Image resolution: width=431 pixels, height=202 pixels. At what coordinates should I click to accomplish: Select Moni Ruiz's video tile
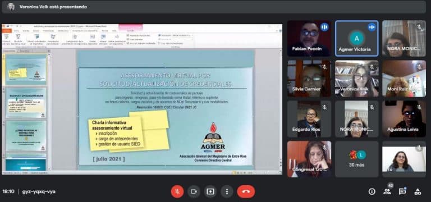tap(404, 79)
